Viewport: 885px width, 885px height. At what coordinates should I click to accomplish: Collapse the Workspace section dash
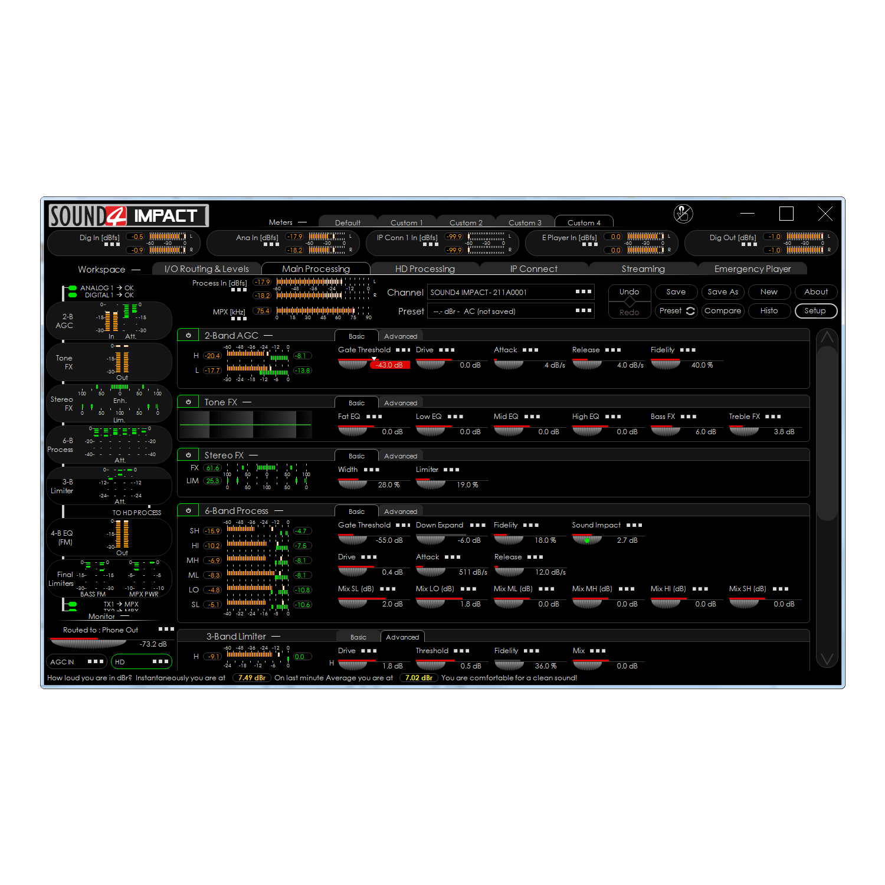[x=136, y=270]
